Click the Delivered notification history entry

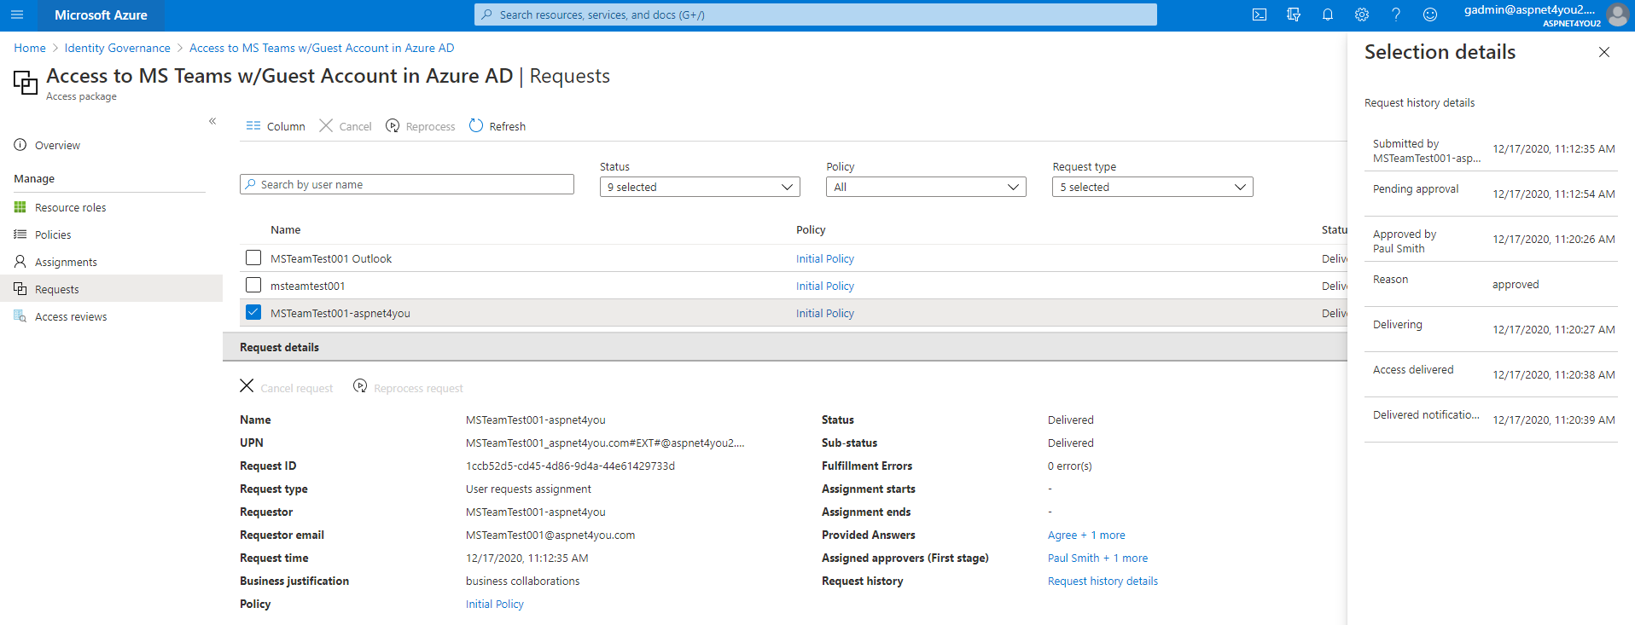coord(1491,420)
